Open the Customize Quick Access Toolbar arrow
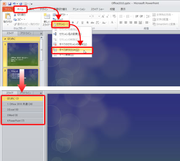Viewport: 180px width, 161px height. tap(32, 4)
